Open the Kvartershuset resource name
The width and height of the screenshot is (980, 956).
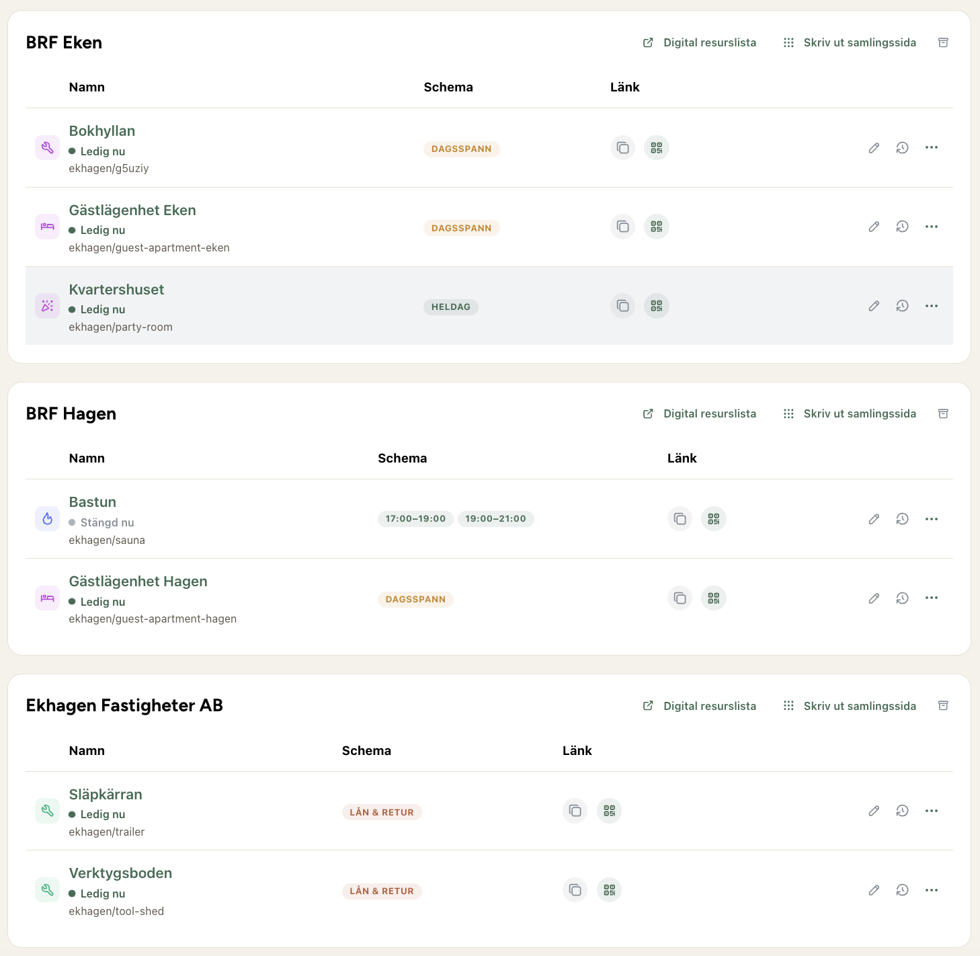(x=116, y=290)
